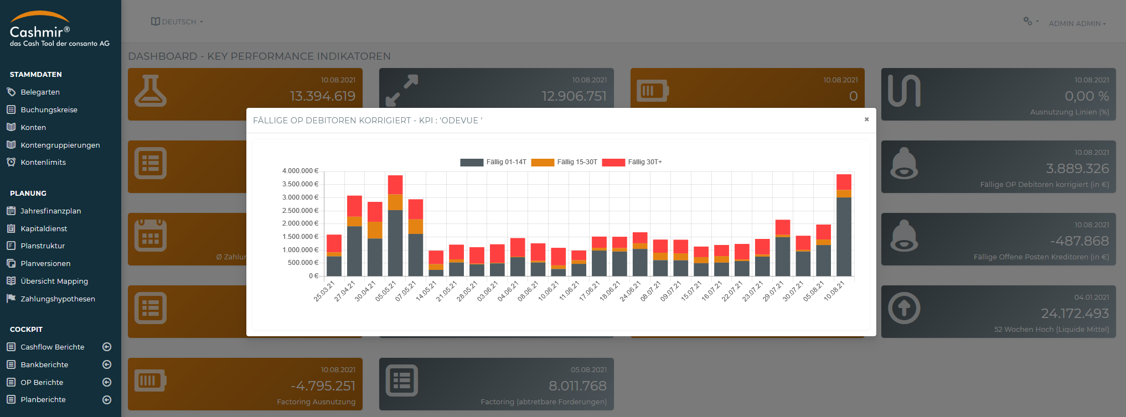Image resolution: width=1126 pixels, height=417 pixels.
Task: Expand the Cashflow Berichte submenu arrow
Action: coord(107,347)
